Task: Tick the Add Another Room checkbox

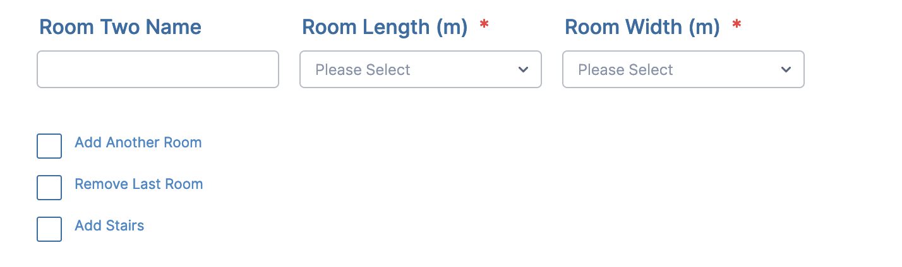Action: tap(49, 146)
